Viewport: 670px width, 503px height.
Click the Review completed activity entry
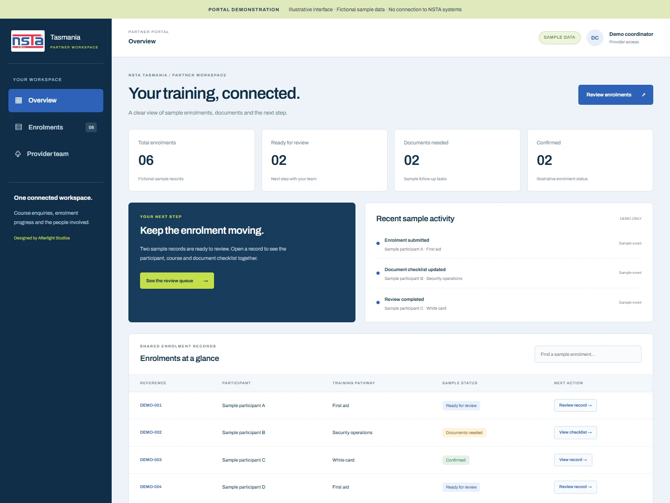[x=509, y=304]
